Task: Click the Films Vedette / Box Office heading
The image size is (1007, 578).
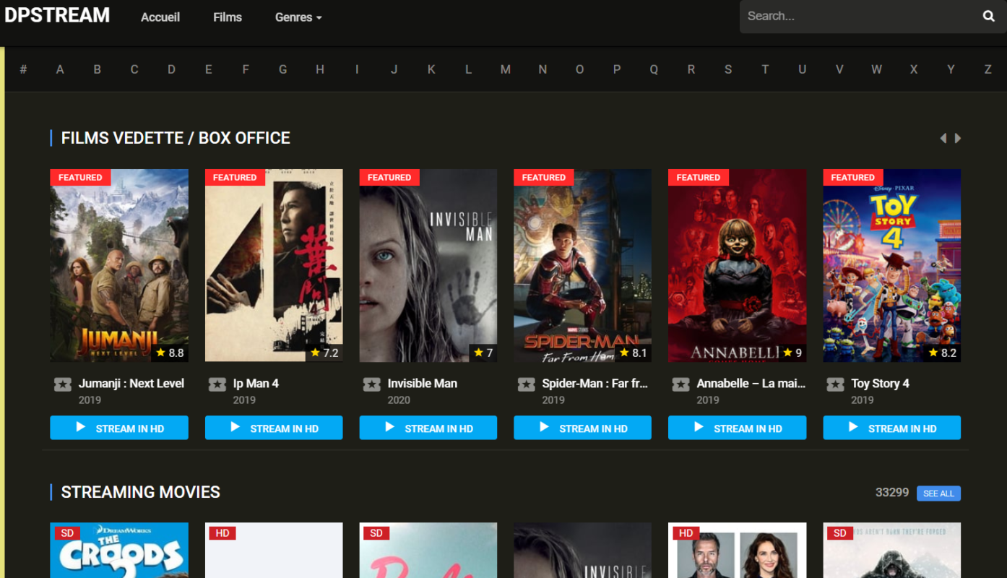Action: click(176, 138)
